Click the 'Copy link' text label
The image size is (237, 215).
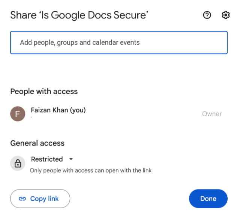point(44,198)
